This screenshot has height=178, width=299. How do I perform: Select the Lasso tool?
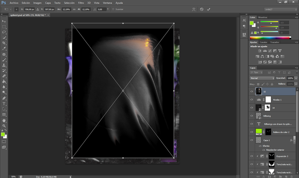(x=4, y=32)
